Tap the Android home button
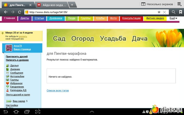The image size is (184, 115). click(16, 112)
